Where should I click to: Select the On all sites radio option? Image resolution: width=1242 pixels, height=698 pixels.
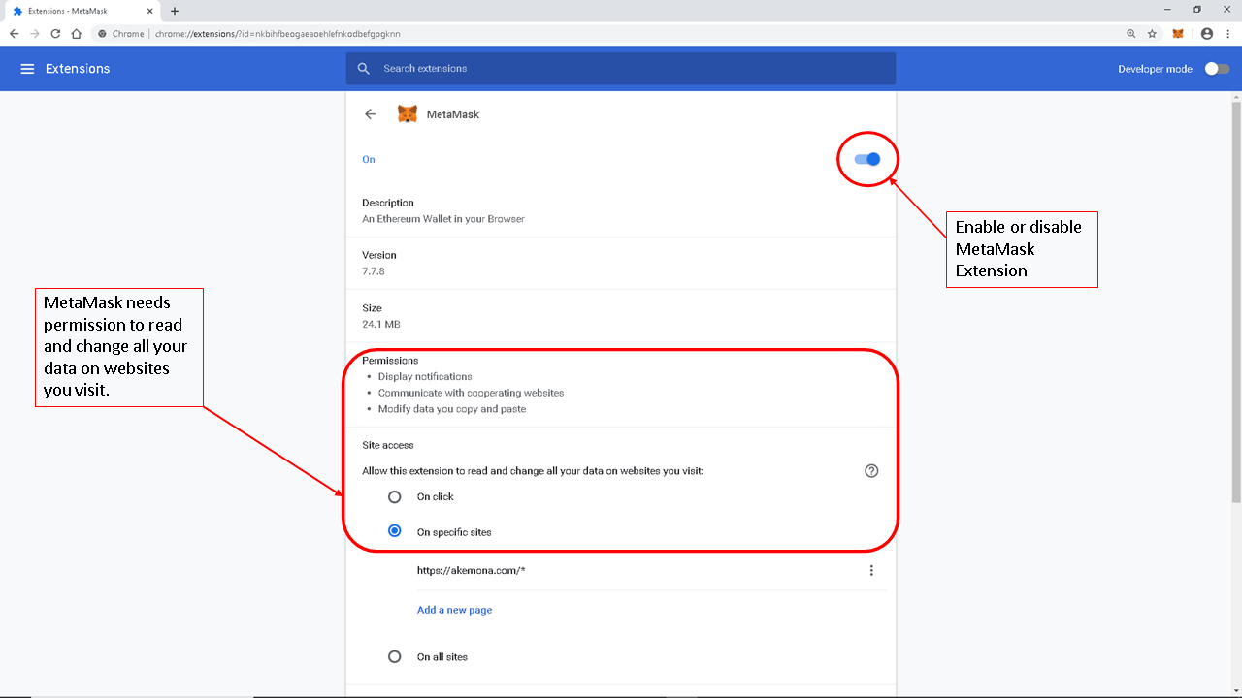coord(395,657)
